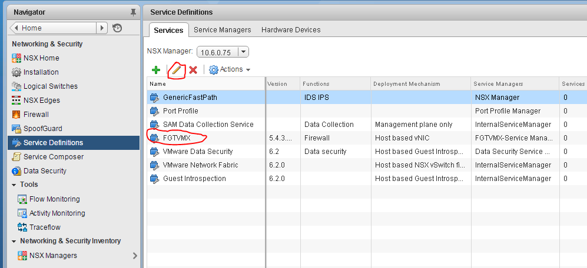Open Service Definitions in navigator
The height and width of the screenshot is (268, 587).
click(x=74, y=143)
